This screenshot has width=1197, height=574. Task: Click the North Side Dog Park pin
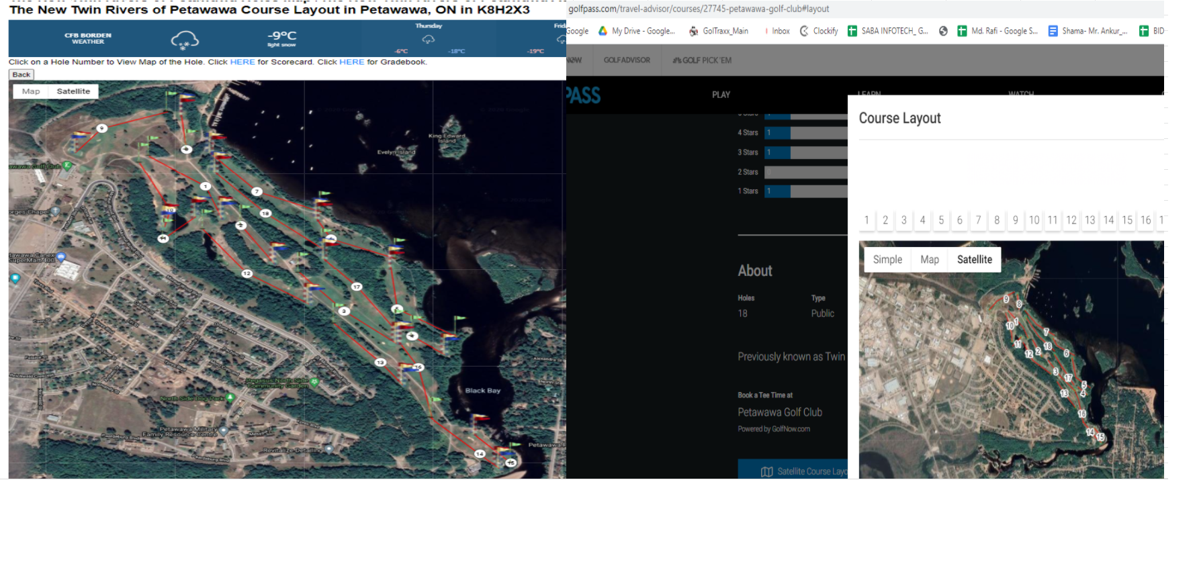(230, 397)
